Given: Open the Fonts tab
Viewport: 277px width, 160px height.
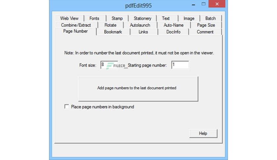Looking at the screenshot, I should tap(94, 18).
